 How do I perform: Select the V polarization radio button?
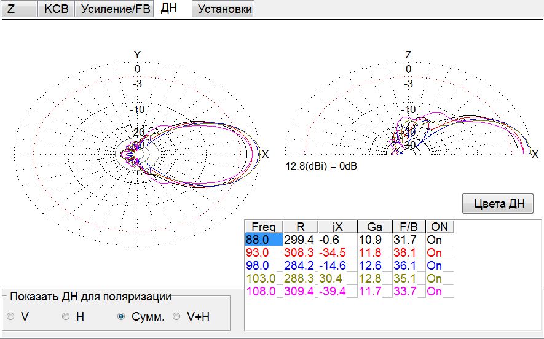coord(10,316)
